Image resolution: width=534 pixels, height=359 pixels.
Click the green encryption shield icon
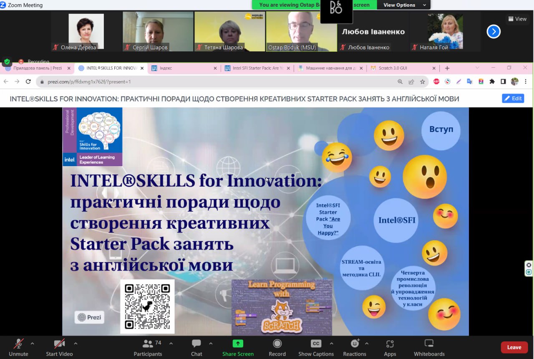tap(7, 62)
